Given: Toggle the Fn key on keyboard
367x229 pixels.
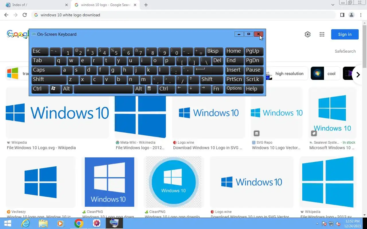Looking at the screenshot, I should click(218, 89).
